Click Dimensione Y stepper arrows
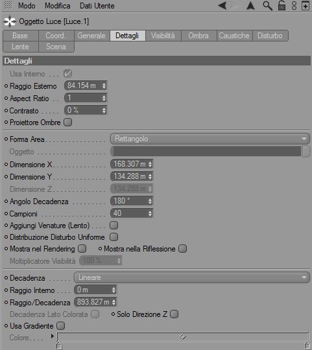Screen dimensions: 312x350 150,176
